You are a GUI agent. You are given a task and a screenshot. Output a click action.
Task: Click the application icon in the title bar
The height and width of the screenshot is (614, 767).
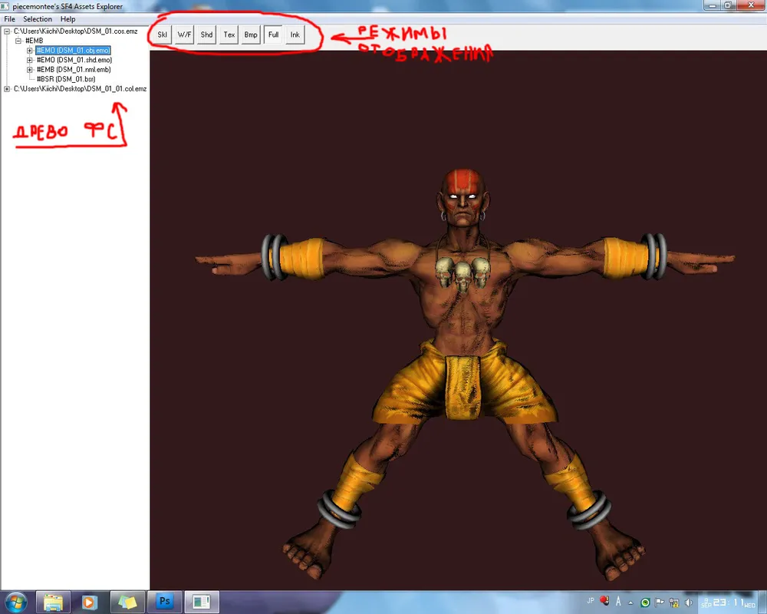tap(5, 6)
